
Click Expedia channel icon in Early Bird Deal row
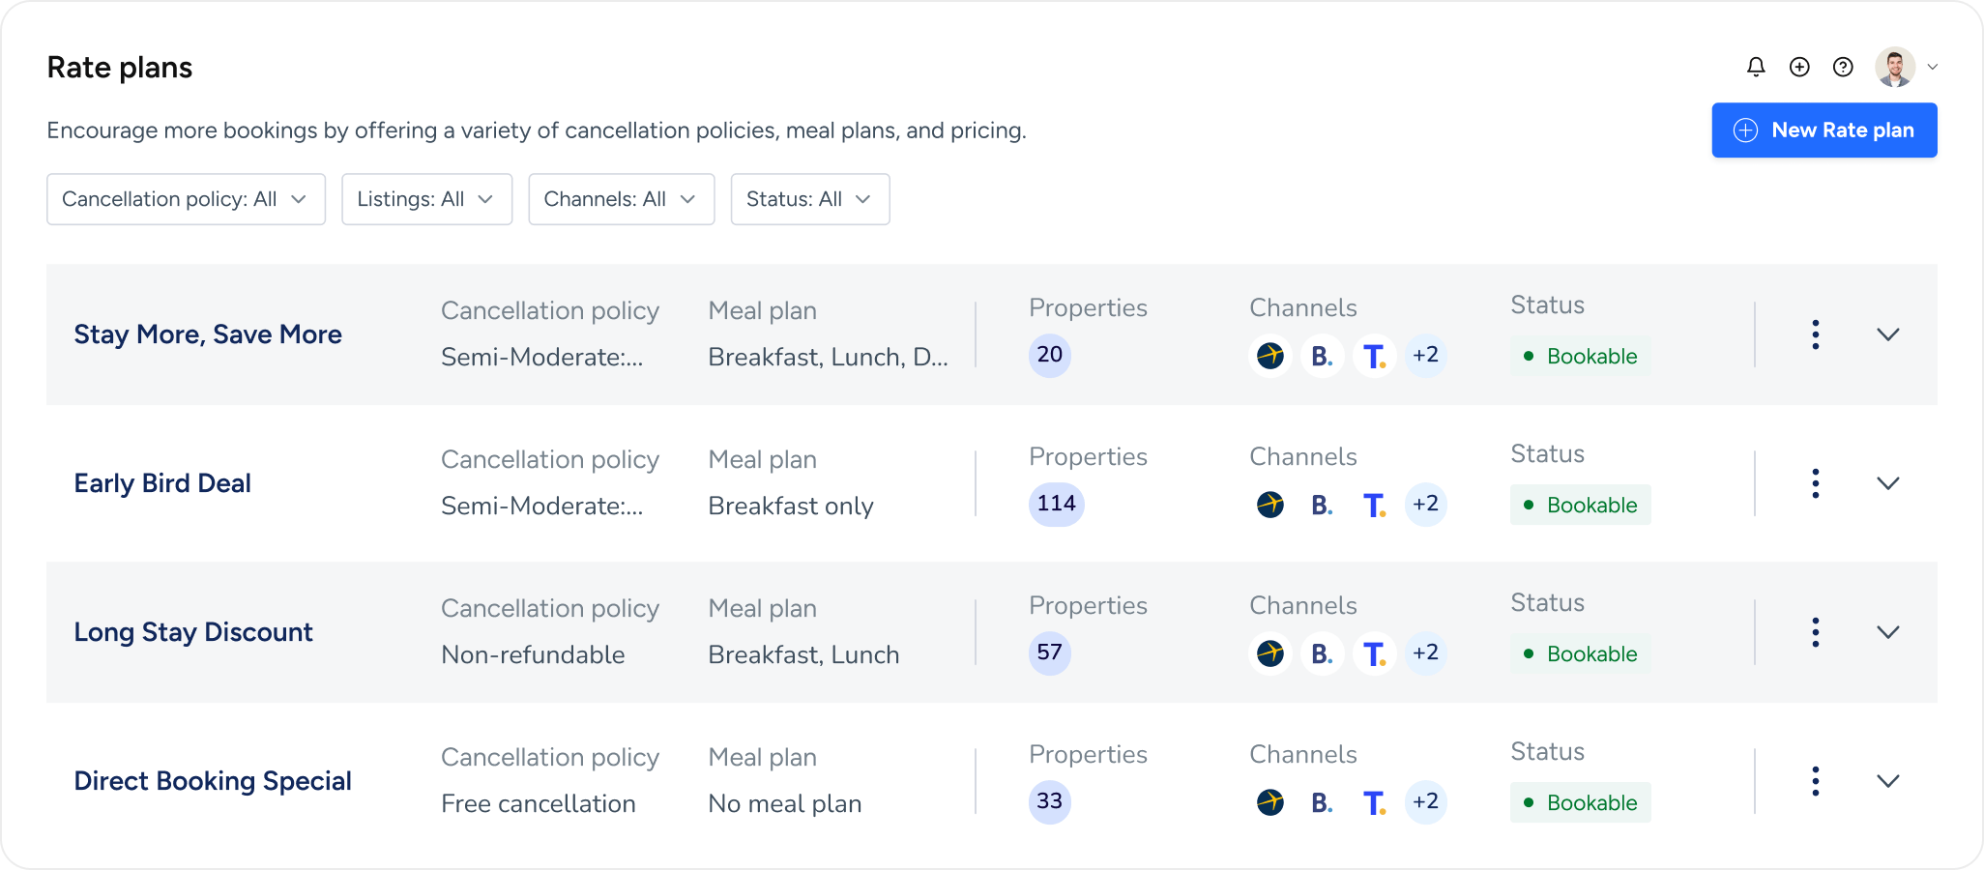click(x=1270, y=505)
